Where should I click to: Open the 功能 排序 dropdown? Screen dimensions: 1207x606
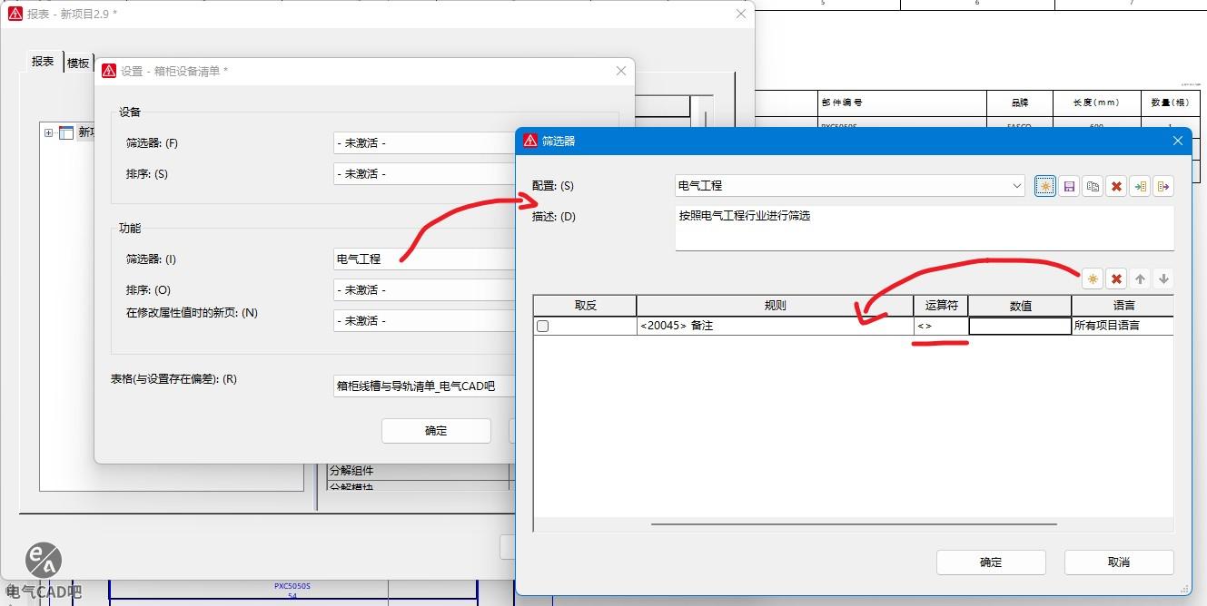point(424,290)
